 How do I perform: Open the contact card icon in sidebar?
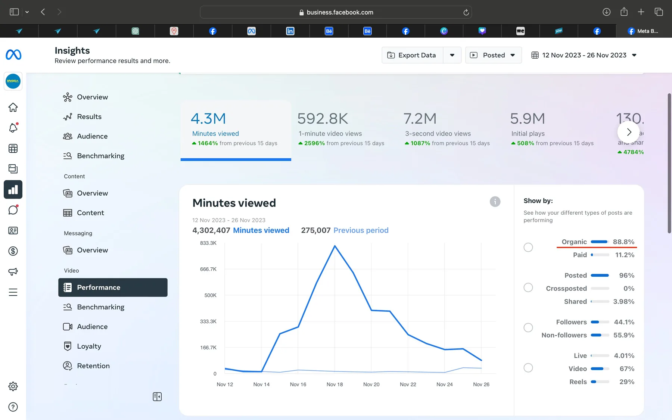[13, 231]
